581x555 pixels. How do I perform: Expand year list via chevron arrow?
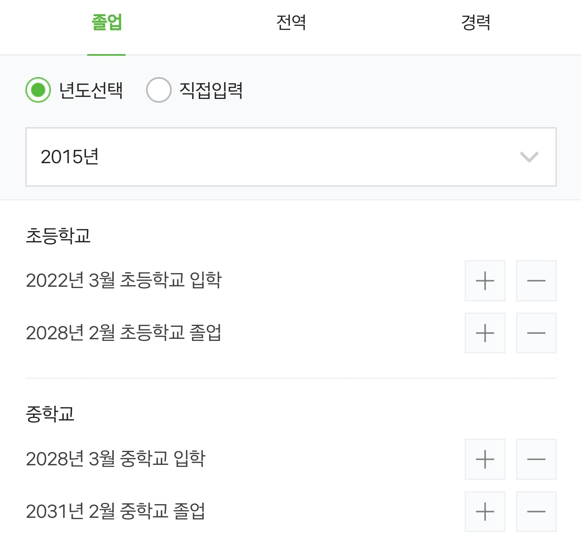click(529, 157)
